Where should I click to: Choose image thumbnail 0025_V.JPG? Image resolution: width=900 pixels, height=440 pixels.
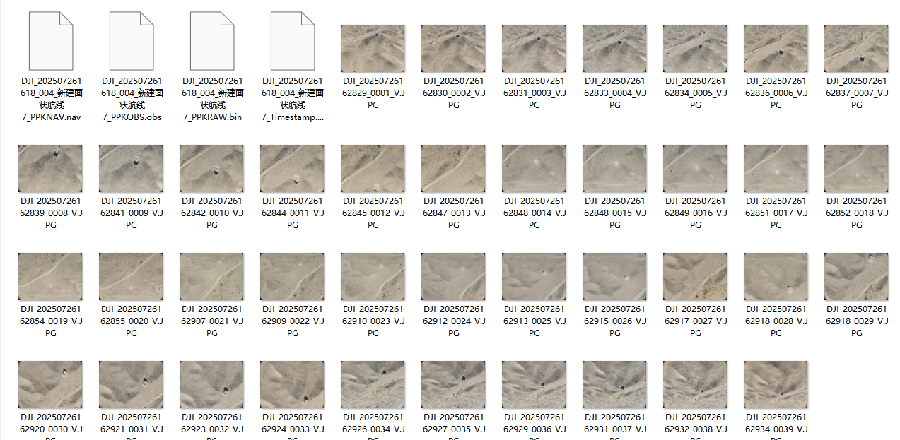pos(534,277)
